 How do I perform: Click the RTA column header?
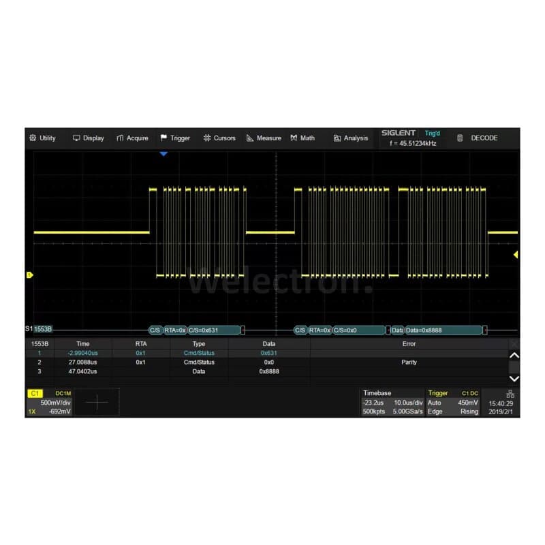pos(141,344)
